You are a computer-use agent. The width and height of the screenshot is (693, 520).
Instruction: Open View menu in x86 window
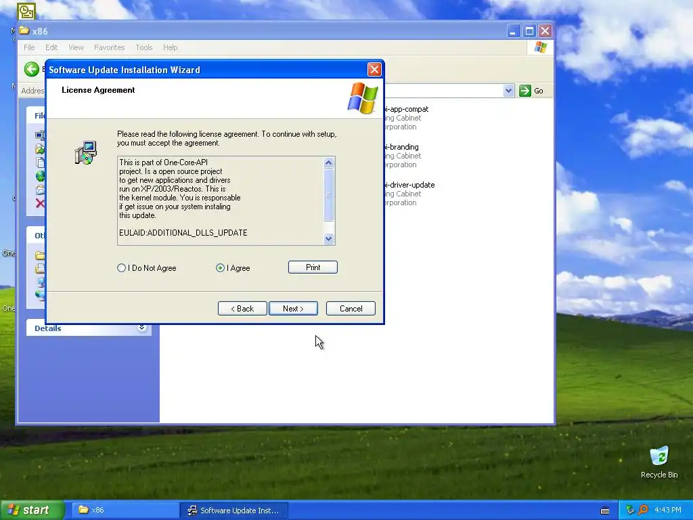[x=76, y=47]
